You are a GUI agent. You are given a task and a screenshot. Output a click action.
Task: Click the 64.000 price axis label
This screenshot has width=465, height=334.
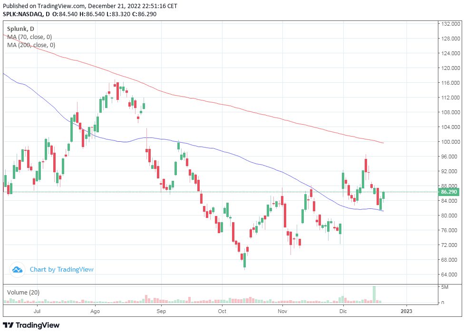pos(450,275)
